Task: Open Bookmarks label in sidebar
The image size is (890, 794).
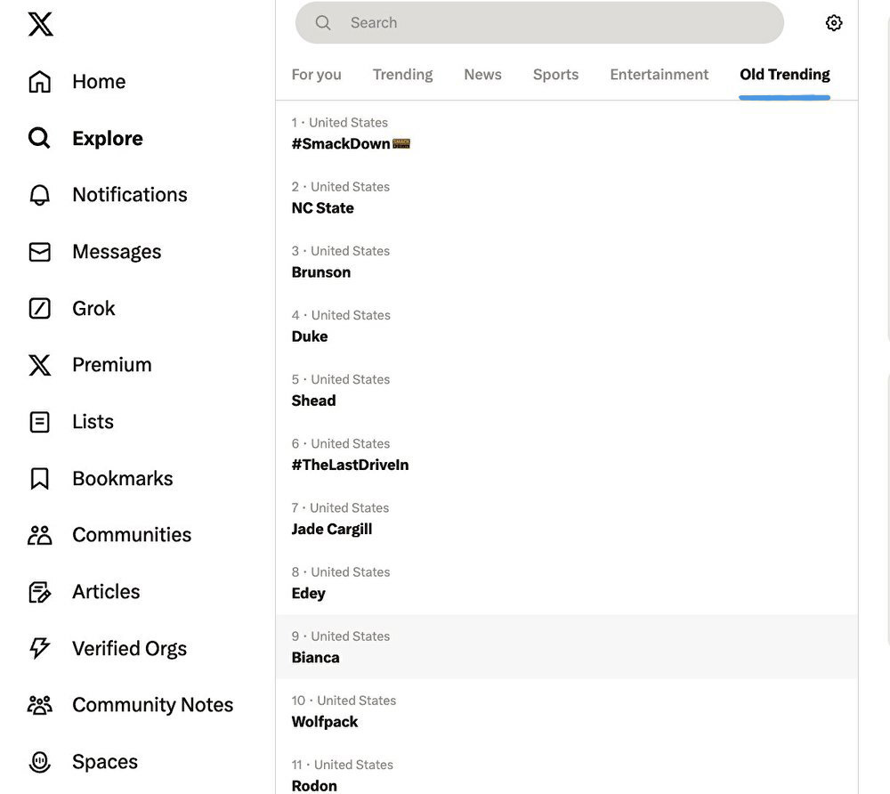Action: [122, 478]
